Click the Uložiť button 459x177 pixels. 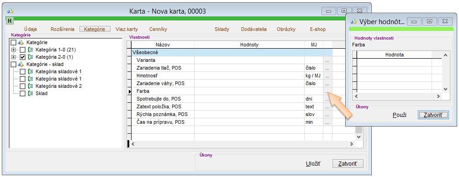coord(313,164)
